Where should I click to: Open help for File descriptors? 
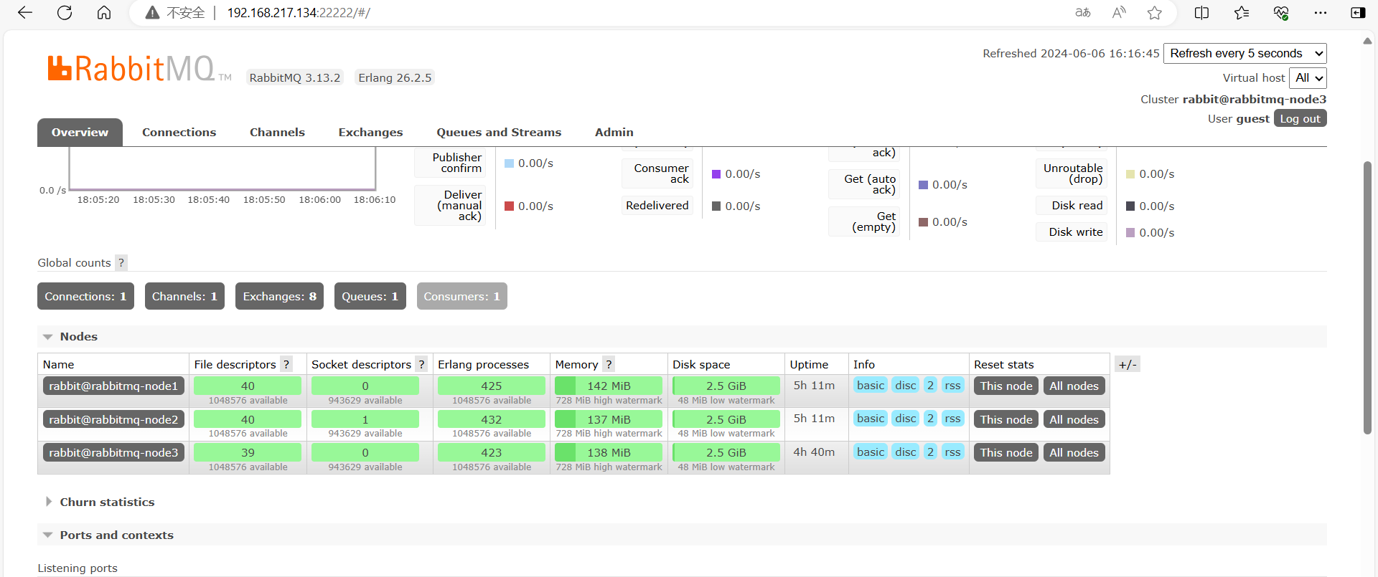click(286, 364)
